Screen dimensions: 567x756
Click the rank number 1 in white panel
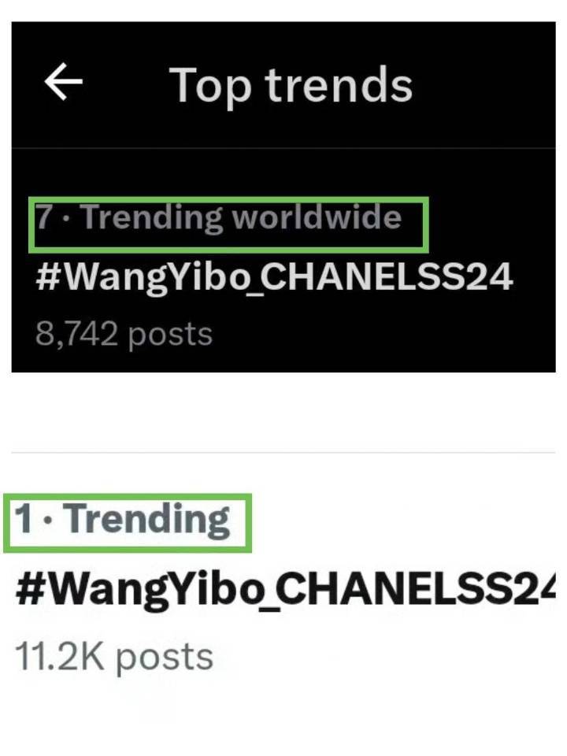click(x=24, y=518)
